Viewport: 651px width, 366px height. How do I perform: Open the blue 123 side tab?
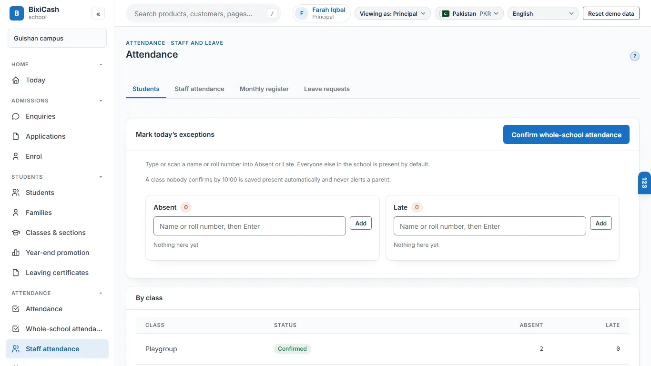click(644, 183)
